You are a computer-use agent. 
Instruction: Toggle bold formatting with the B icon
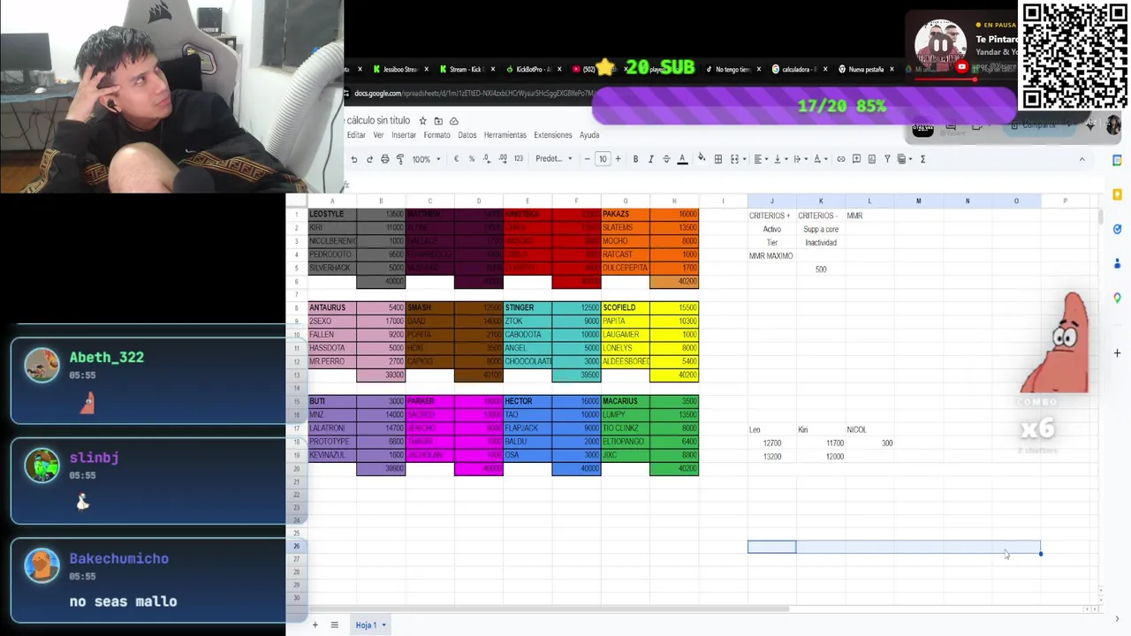[635, 159]
